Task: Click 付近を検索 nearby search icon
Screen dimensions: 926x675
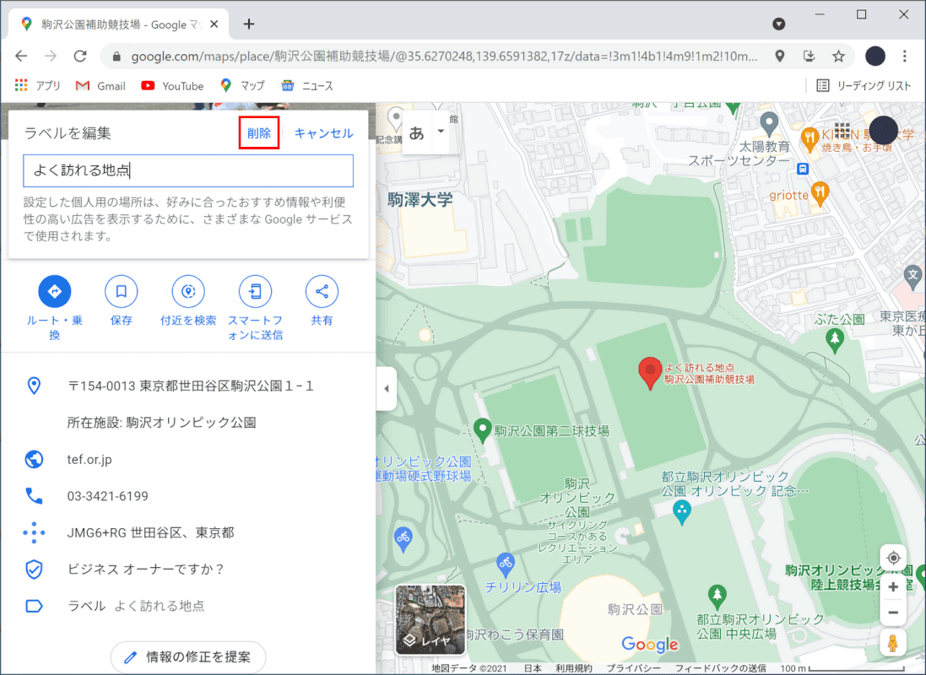Action: [187, 291]
